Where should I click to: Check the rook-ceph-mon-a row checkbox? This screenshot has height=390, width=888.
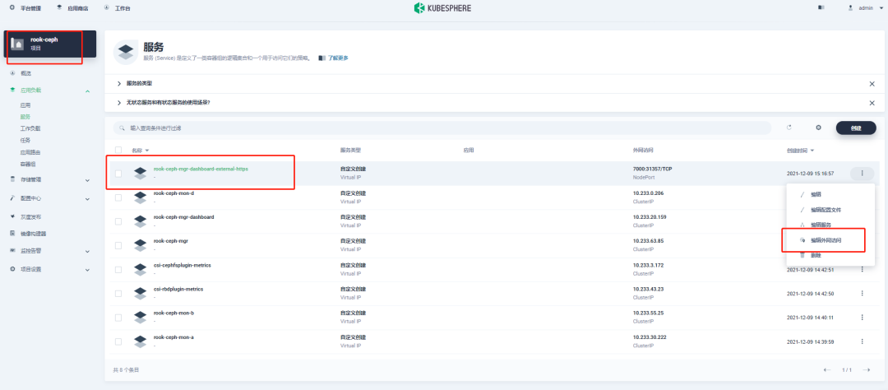coord(118,341)
